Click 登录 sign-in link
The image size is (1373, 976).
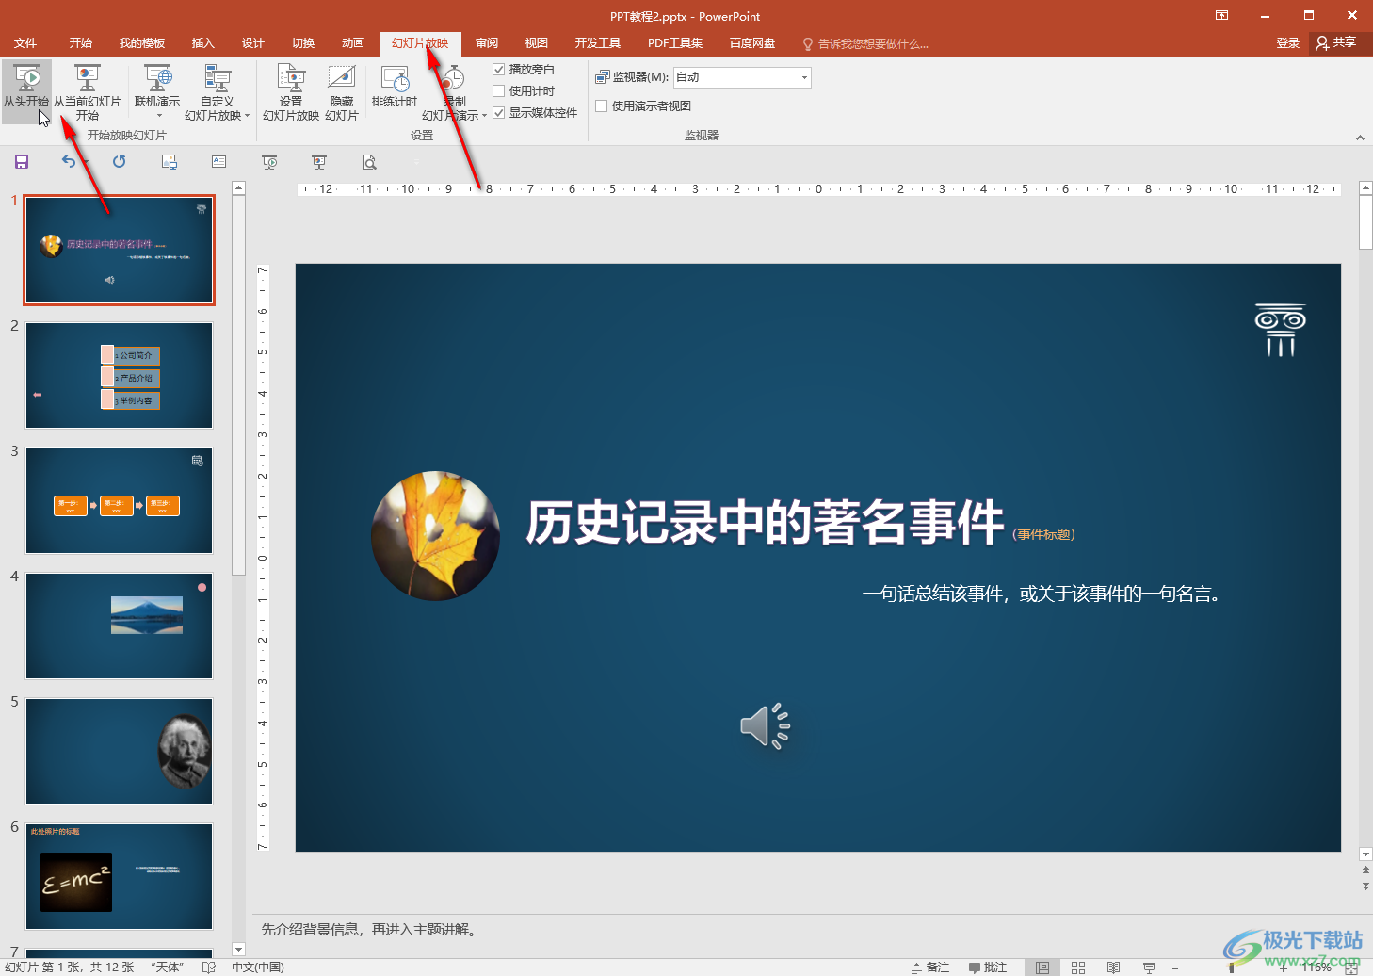pos(1287,43)
